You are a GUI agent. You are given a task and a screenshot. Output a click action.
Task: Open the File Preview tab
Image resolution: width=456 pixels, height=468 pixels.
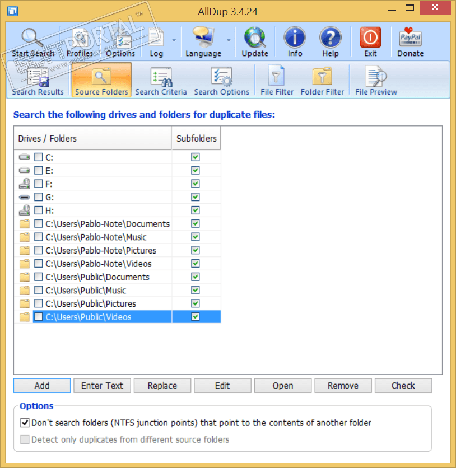point(376,79)
